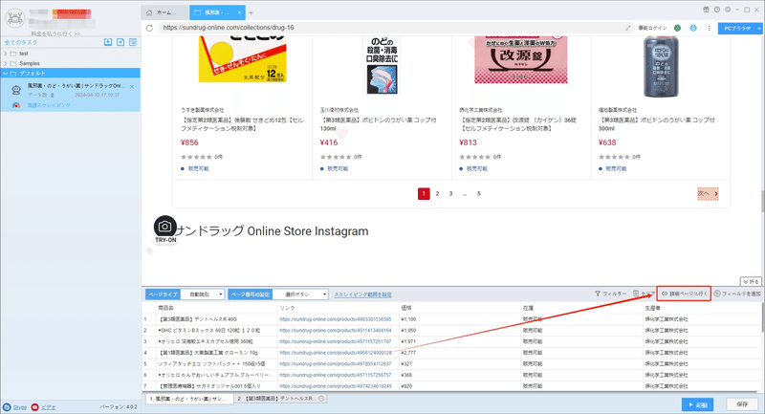This screenshot has height=414, width=765.
Task: Open the ページタイプ 自動識別 dropdown
Action: coord(203,294)
